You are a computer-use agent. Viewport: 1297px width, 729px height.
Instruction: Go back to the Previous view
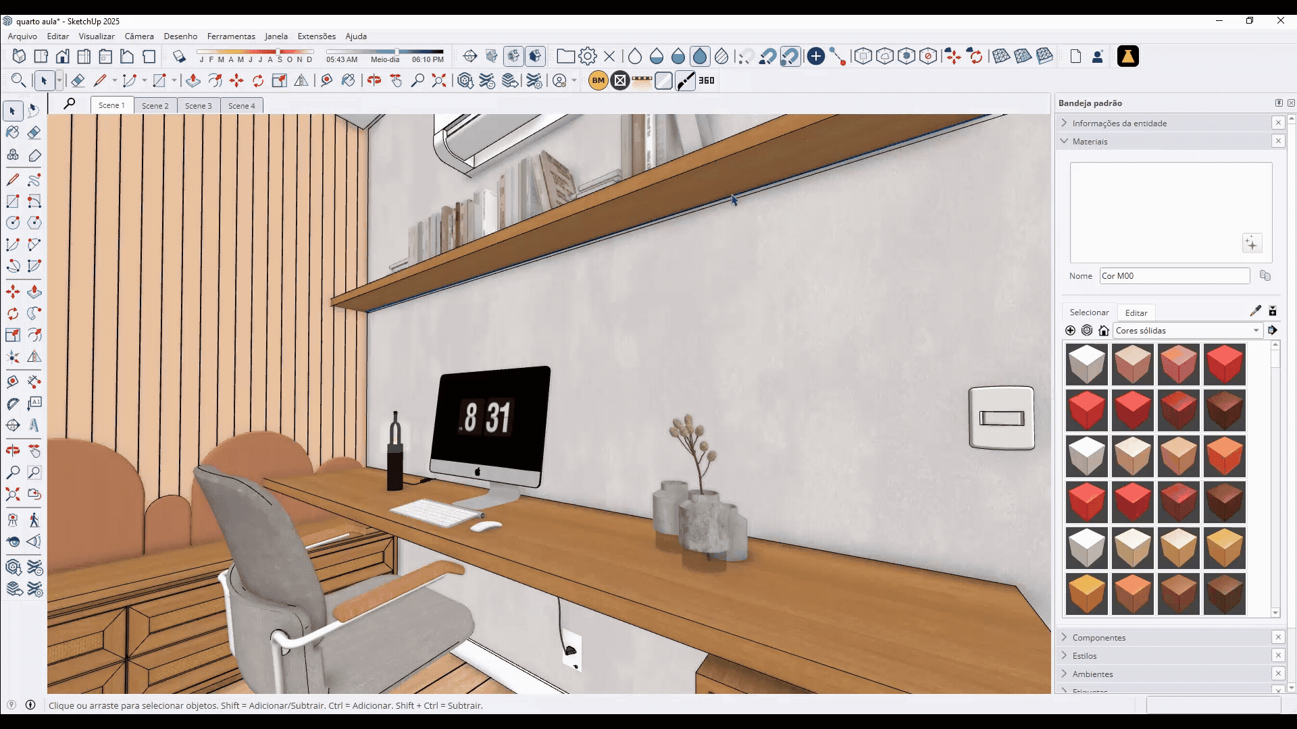(x=34, y=494)
